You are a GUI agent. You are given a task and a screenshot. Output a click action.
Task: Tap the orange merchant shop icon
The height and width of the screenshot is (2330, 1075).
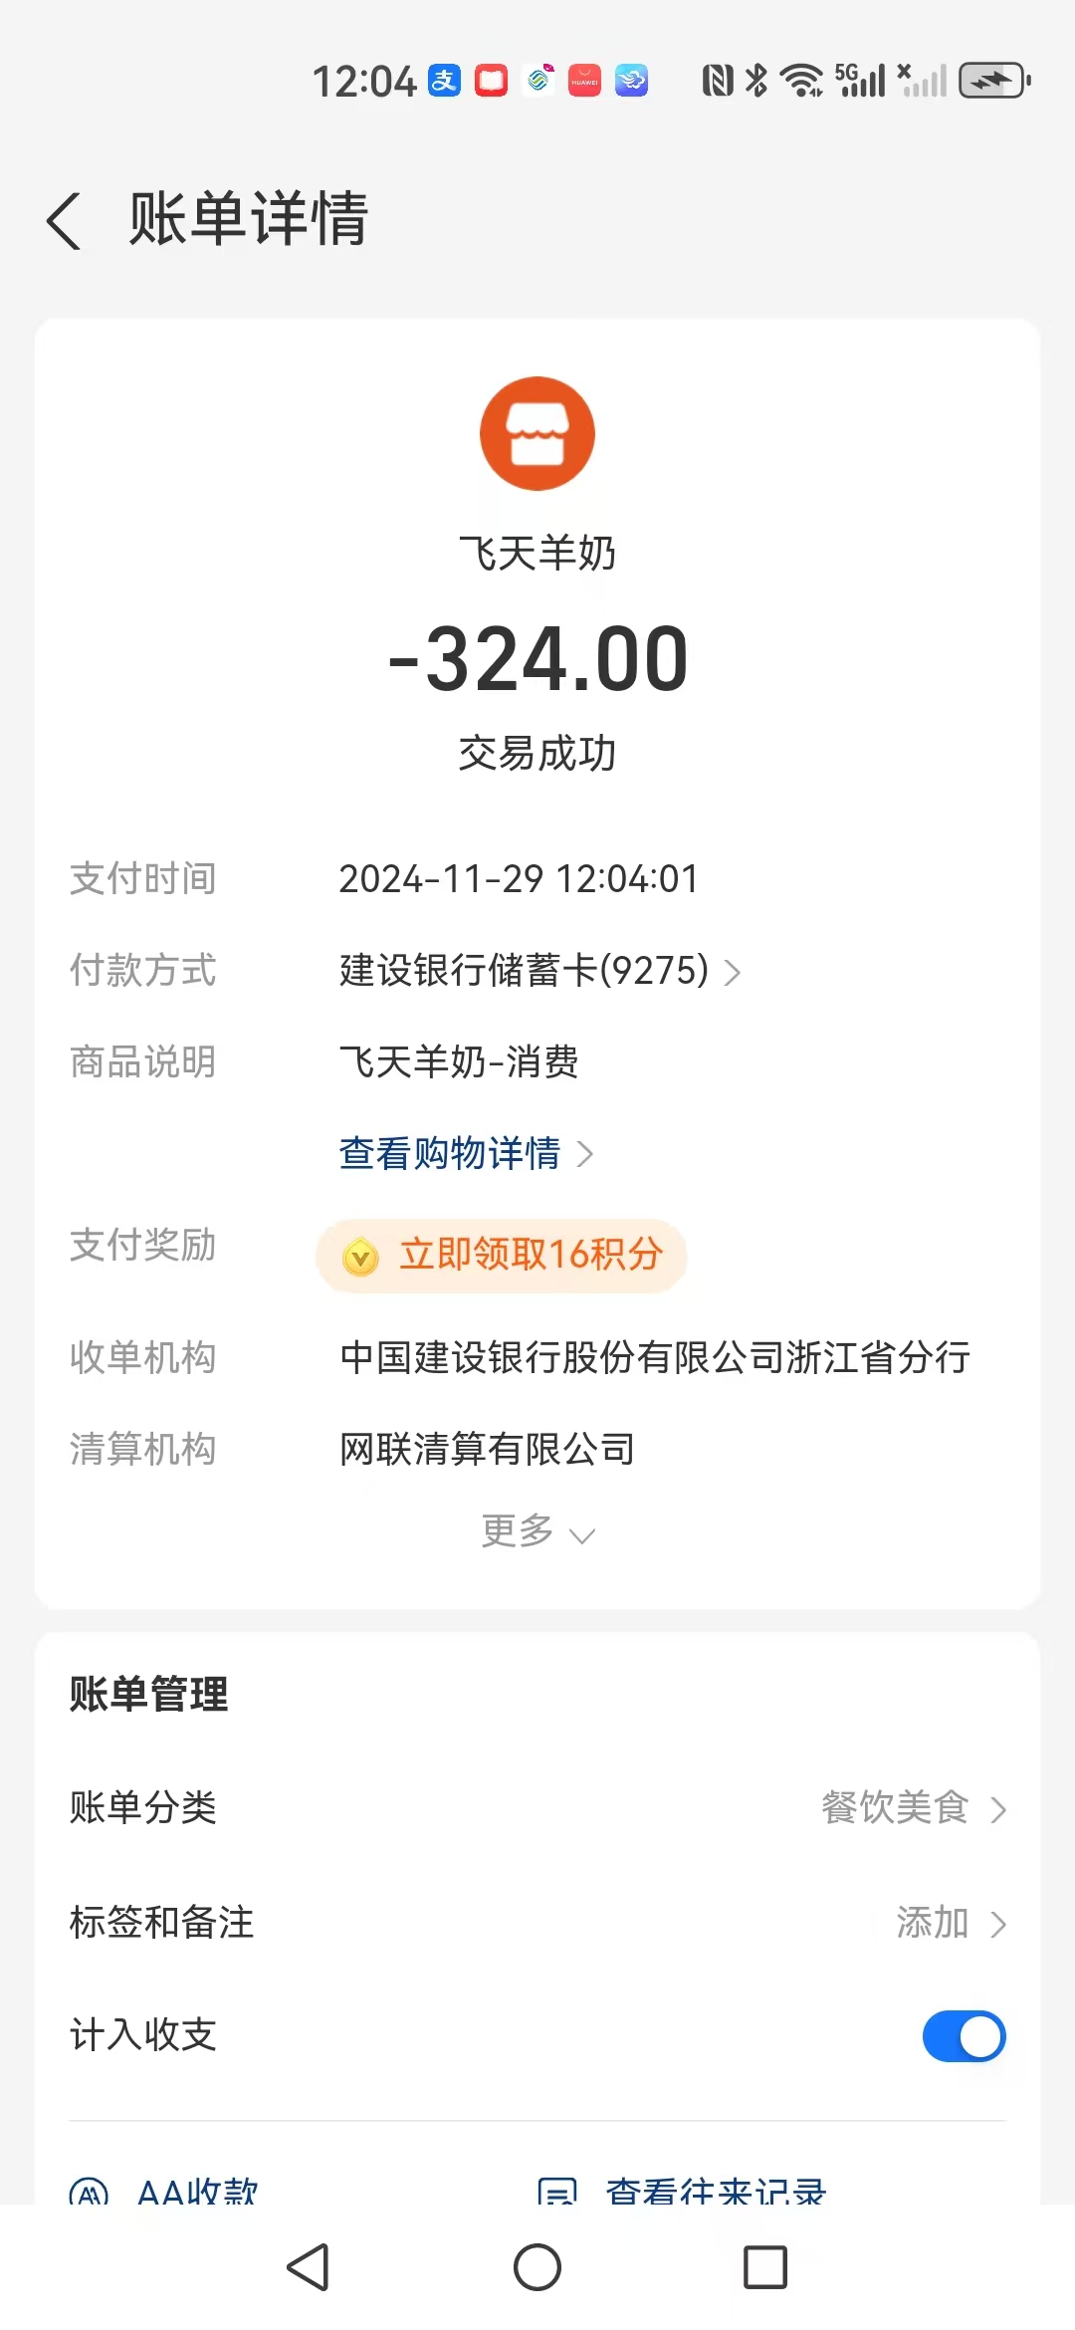click(537, 434)
